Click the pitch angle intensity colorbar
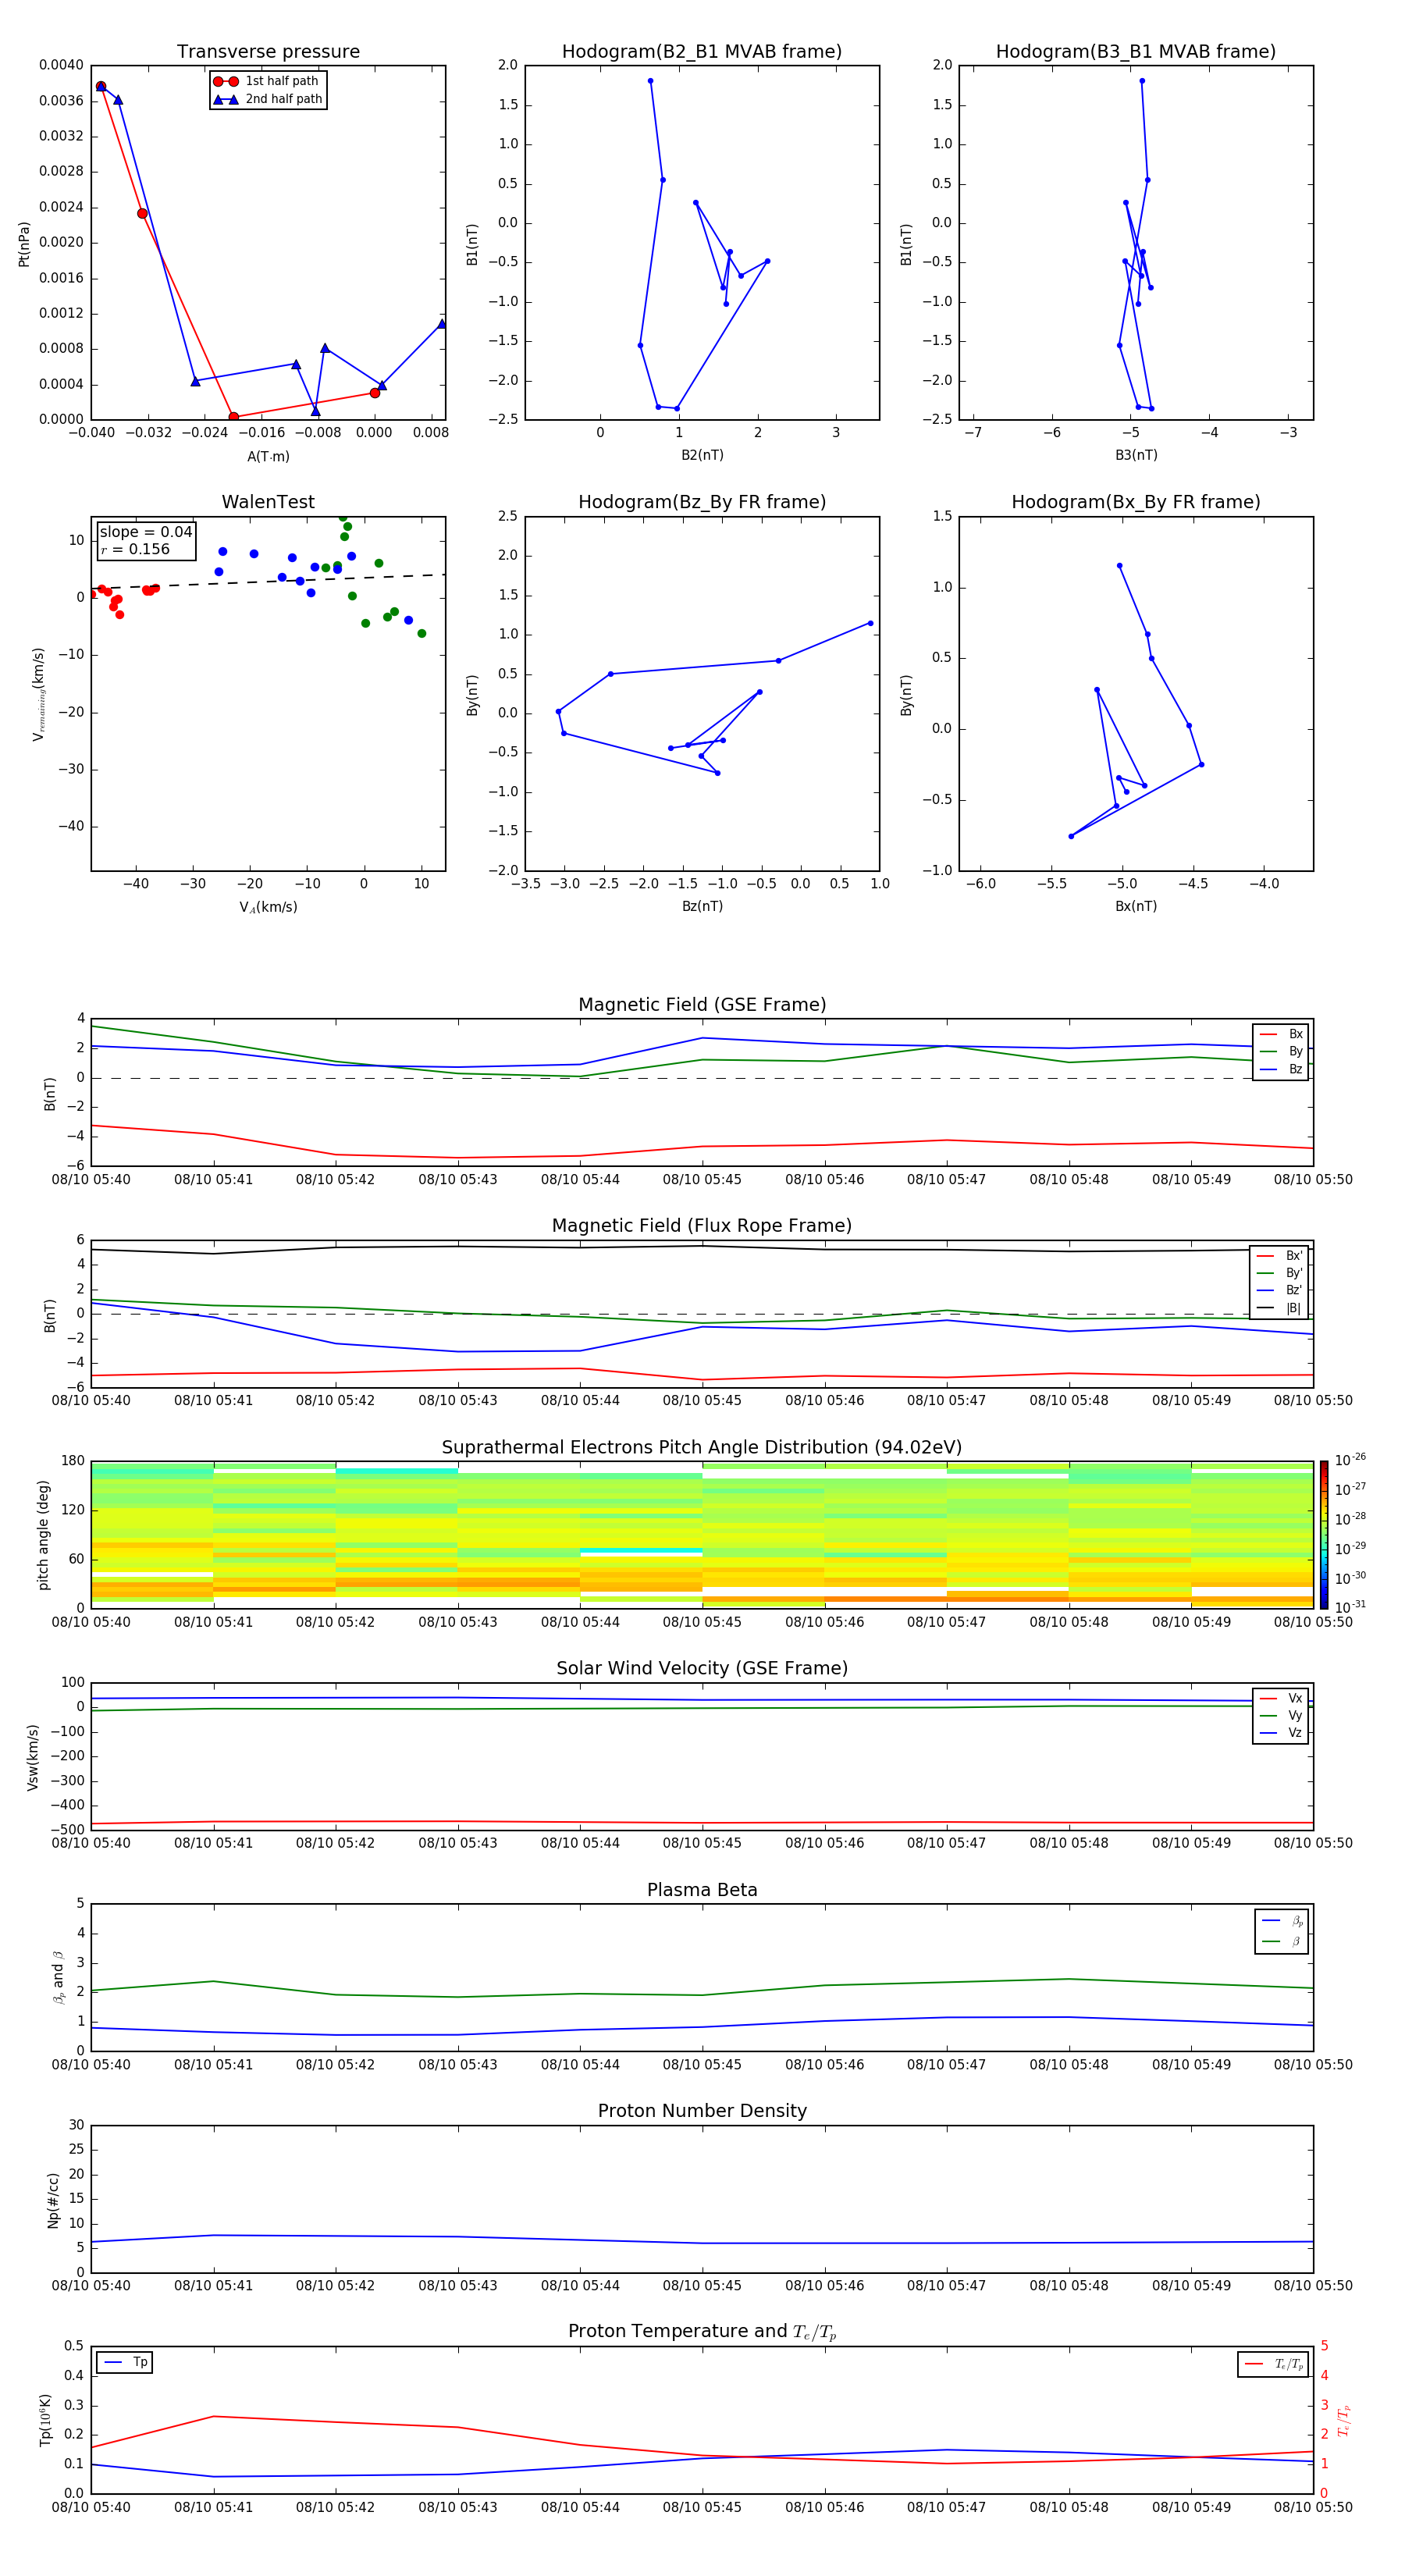 click(1324, 1534)
